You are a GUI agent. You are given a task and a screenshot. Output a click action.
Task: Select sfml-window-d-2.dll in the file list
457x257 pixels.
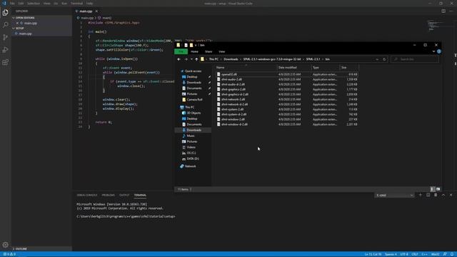234,124
